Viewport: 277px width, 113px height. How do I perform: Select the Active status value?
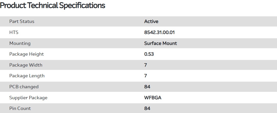point(151,21)
